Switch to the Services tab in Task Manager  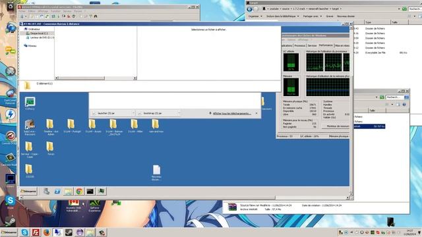(312, 45)
